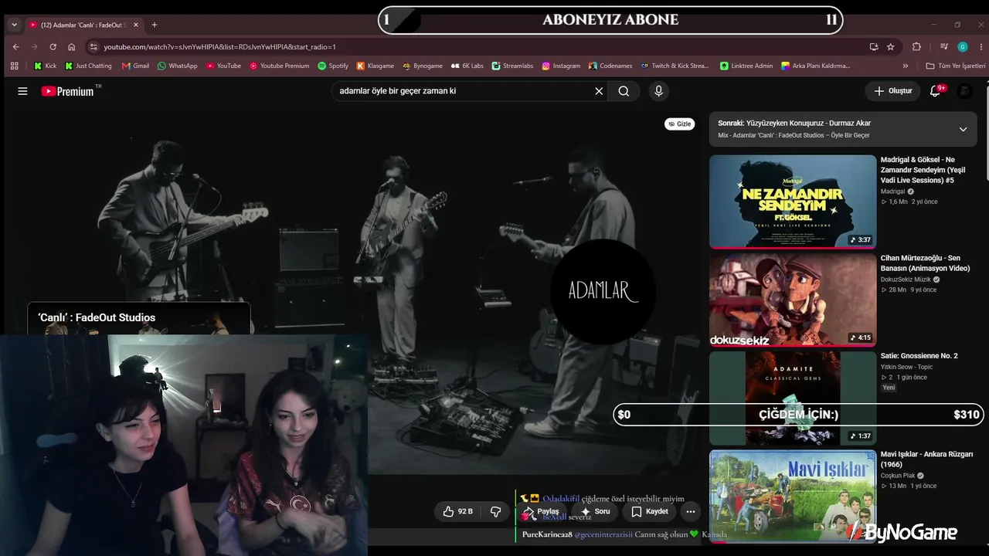This screenshot has height=556, width=989.
Task: Open the Streamlabs bookmark
Action: click(x=512, y=66)
